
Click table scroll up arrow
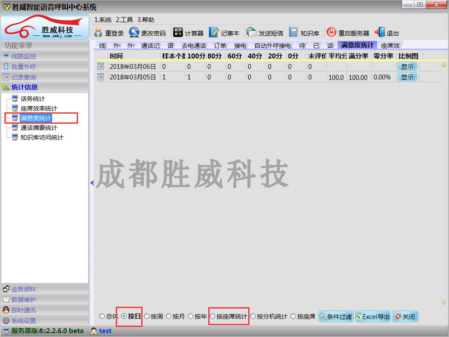pyautogui.click(x=444, y=65)
